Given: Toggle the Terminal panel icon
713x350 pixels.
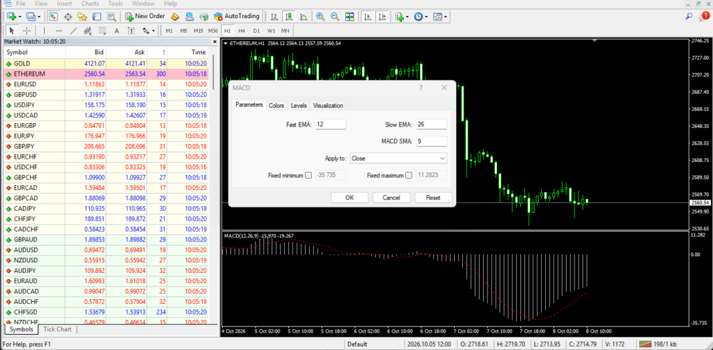Looking at the screenshot, I should [x=96, y=17].
